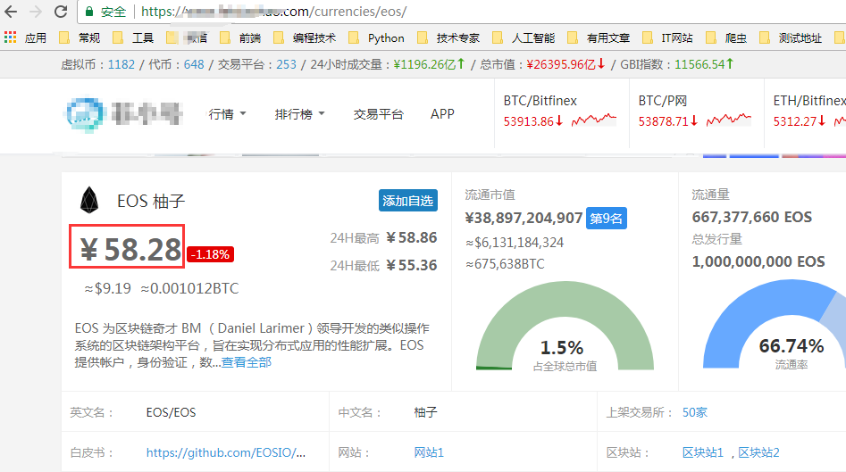Click the BTC/P网 price 53878.71
Viewport: 846px width, 472px height.
pyautogui.click(x=668, y=121)
